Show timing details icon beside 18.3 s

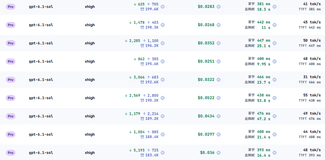coord(275,7)
